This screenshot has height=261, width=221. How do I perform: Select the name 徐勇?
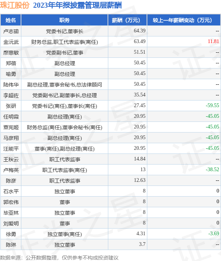click(x=11, y=234)
